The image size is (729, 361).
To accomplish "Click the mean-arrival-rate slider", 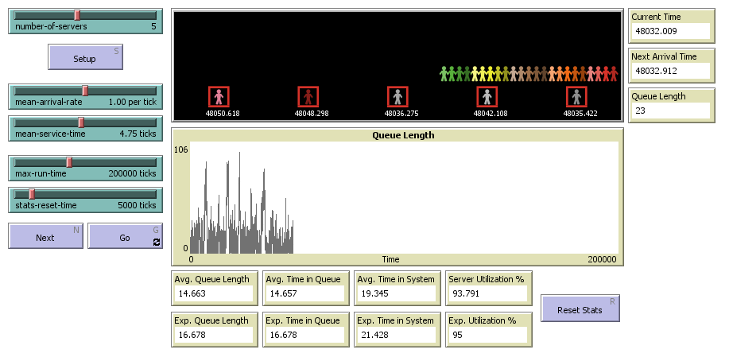I will pyautogui.click(x=85, y=91).
